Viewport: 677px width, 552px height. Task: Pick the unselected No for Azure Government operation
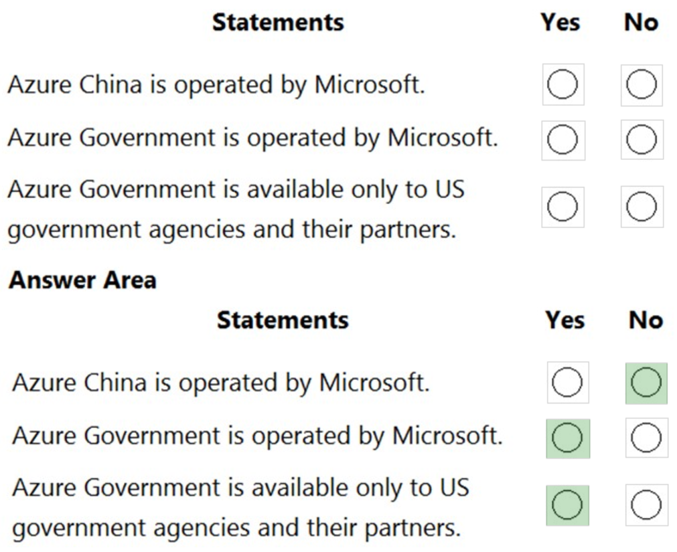[645, 436]
